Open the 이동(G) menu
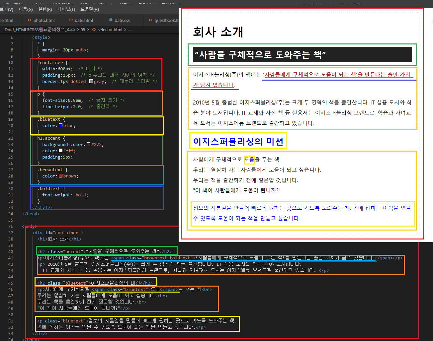Viewport: 433px width, 341px height. tap(26, 9)
